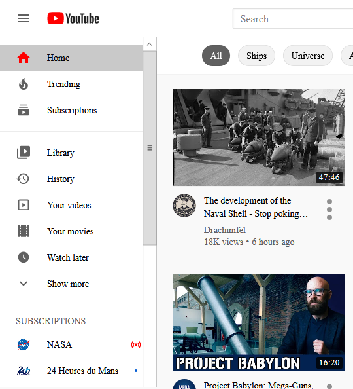Click the Trending flame icon
Image resolution: width=353 pixels, height=389 pixels.
point(24,84)
